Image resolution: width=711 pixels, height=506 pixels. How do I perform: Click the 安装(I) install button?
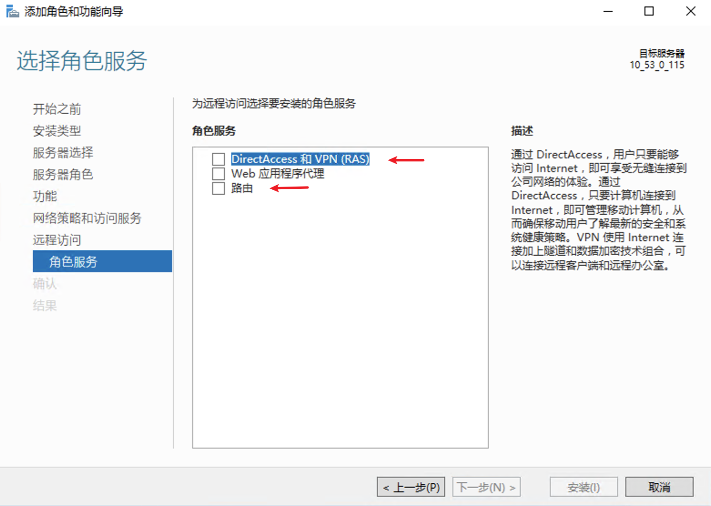pos(584,486)
